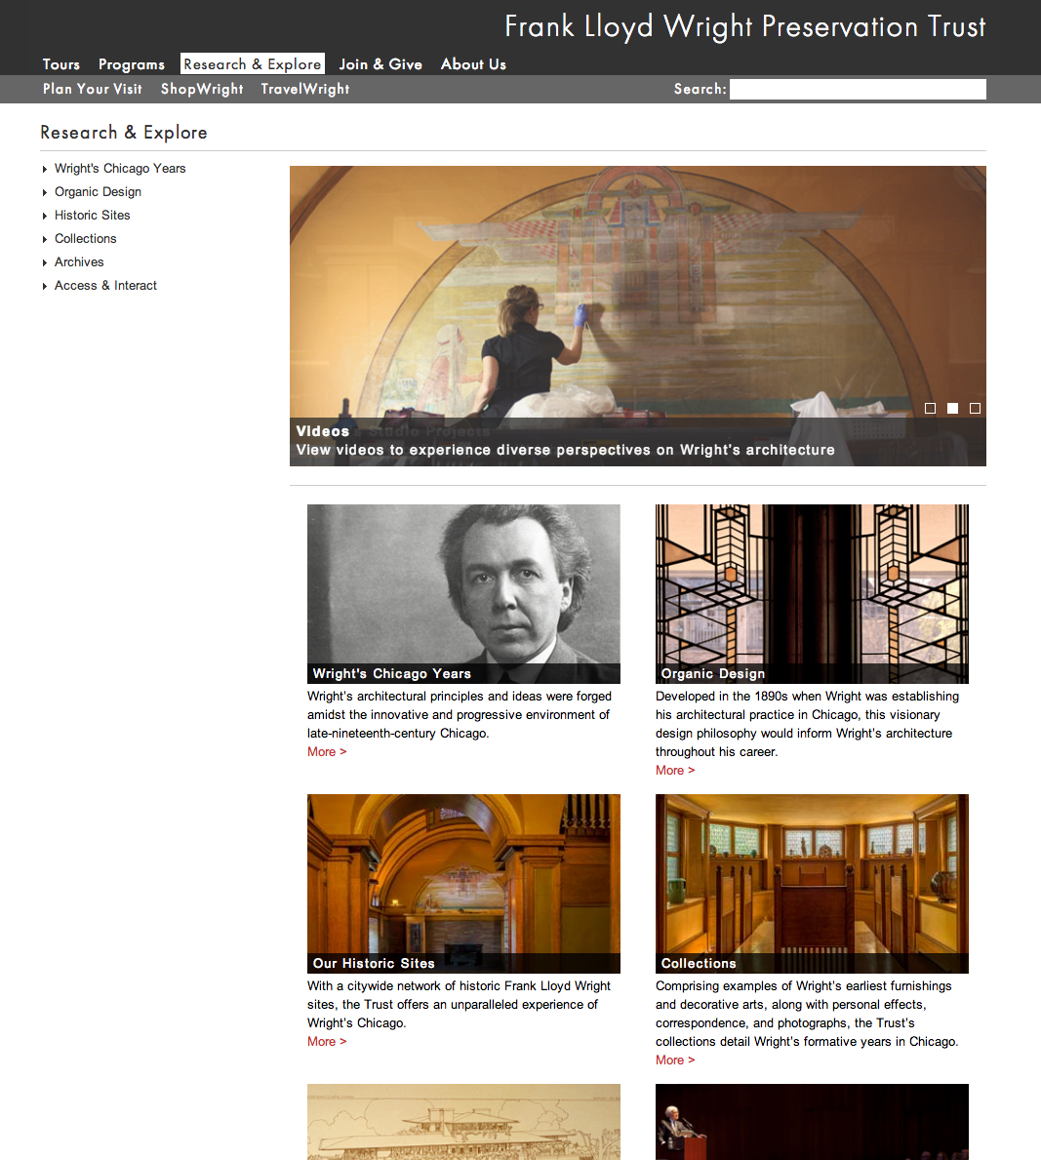Image resolution: width=1041 pixels, height=1160 pixels.
Task: Expand the Collections arrow in sidebar
Action: pyautogui.click(x=45, y=240)
